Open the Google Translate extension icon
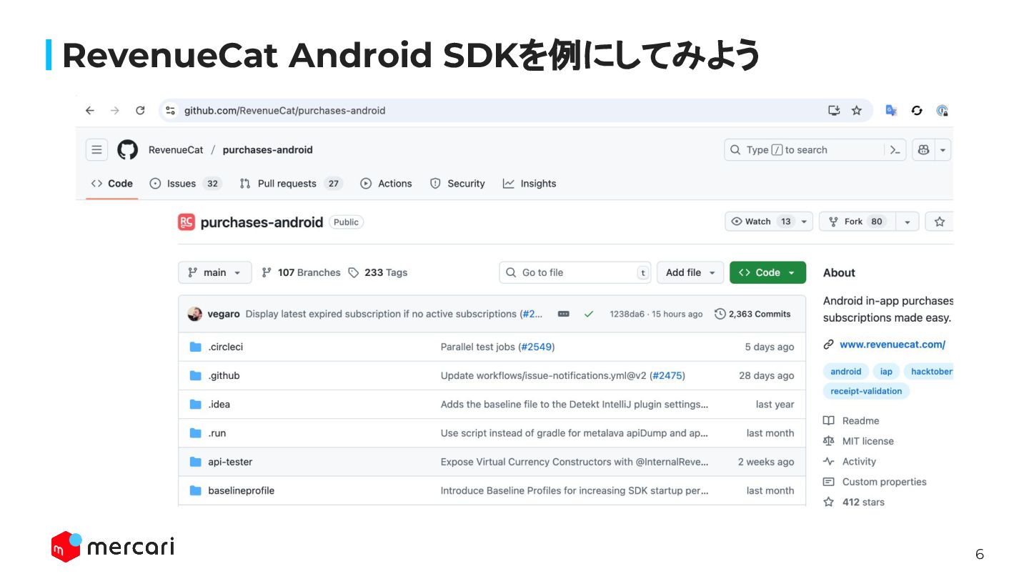Screen dimensions: 1029x579 coord(891,110)
